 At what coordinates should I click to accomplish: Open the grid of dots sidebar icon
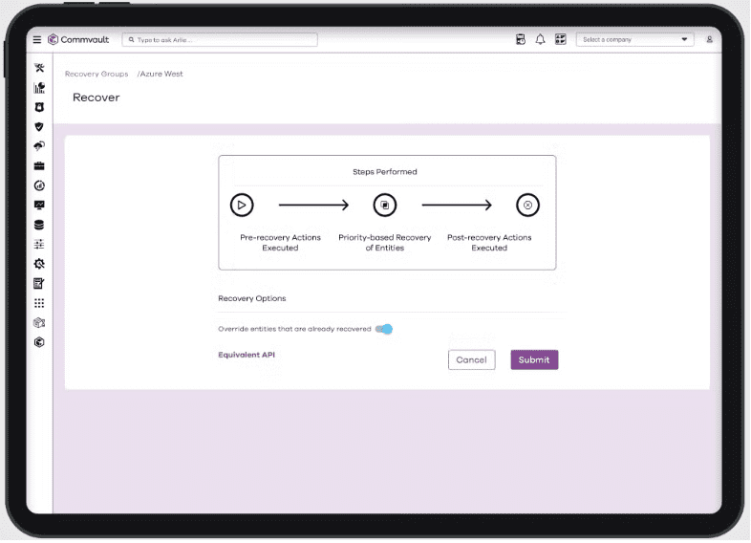tap(39, 303)
